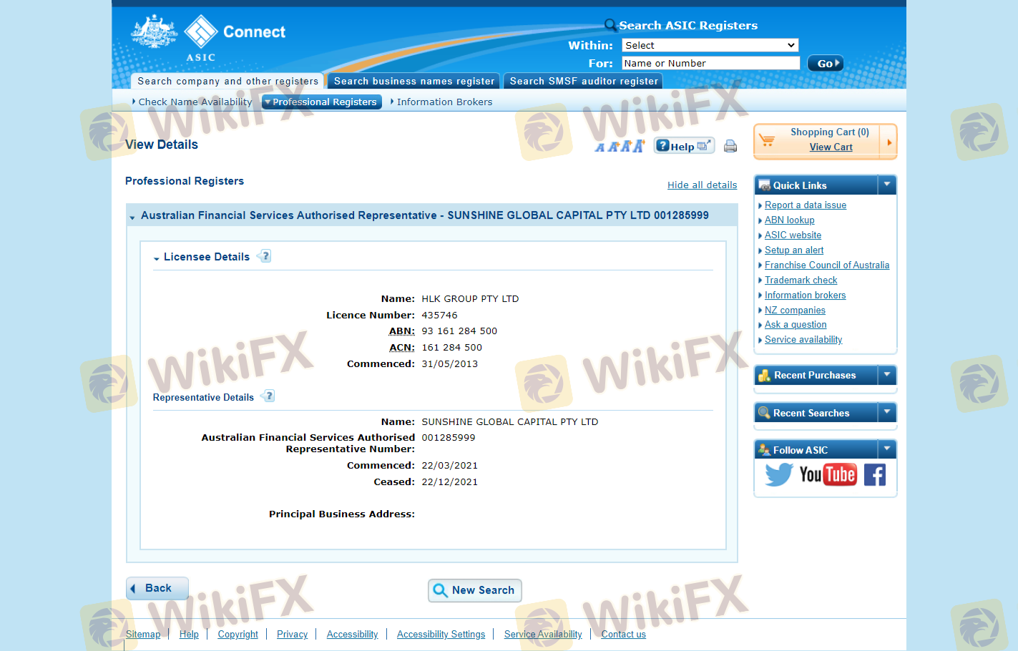Switch to Search business names register tab

pos(414,82)
